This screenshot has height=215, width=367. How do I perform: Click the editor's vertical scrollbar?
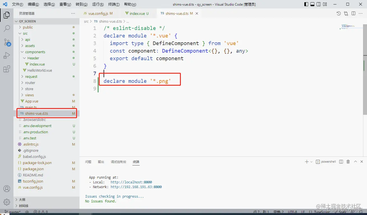365,69
